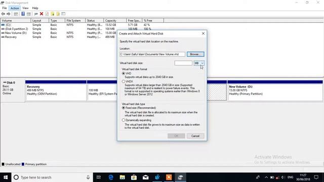The height and width of the screenshot is (182, 324).
Task: Click the Location path text field
Action: [x=152, y=54]
